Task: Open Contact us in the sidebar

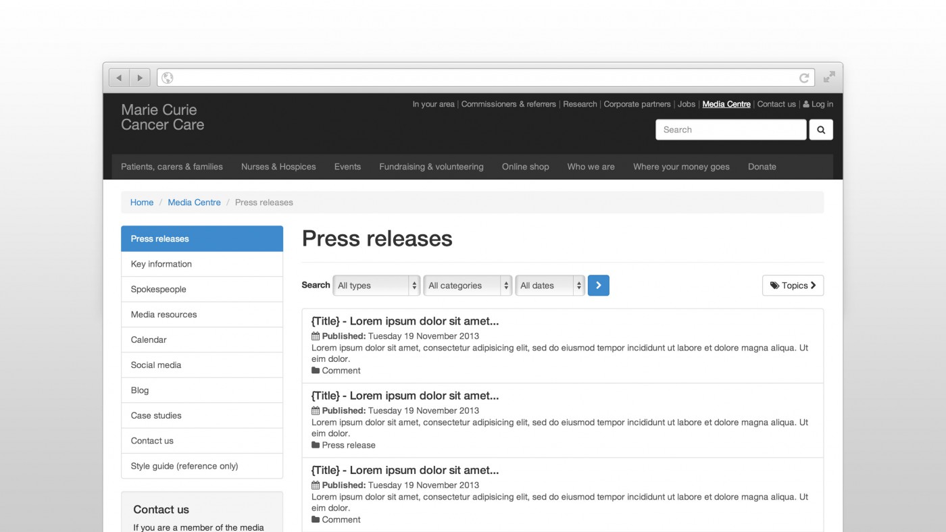Action: coord(202,441)
